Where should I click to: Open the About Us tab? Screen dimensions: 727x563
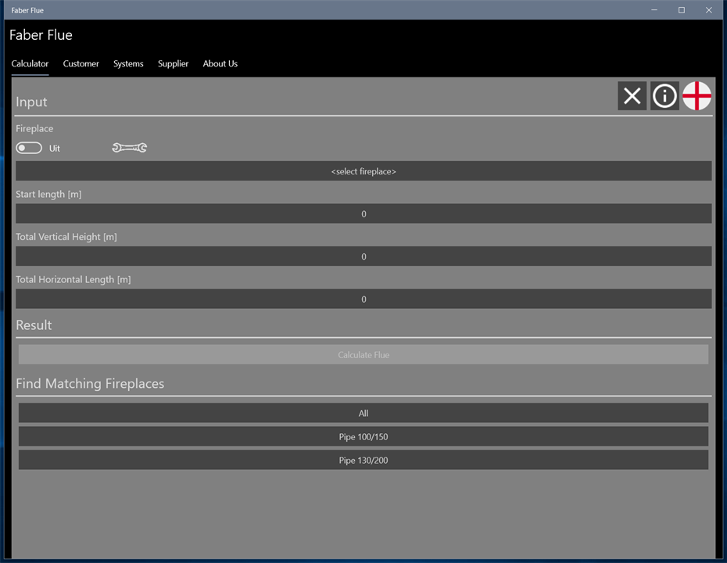220,63
